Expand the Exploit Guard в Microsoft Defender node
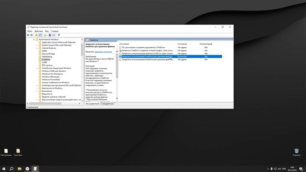Image resolution: width=306 pixels, height=172 pixels. pyautogui.click(x=37, y=45)
